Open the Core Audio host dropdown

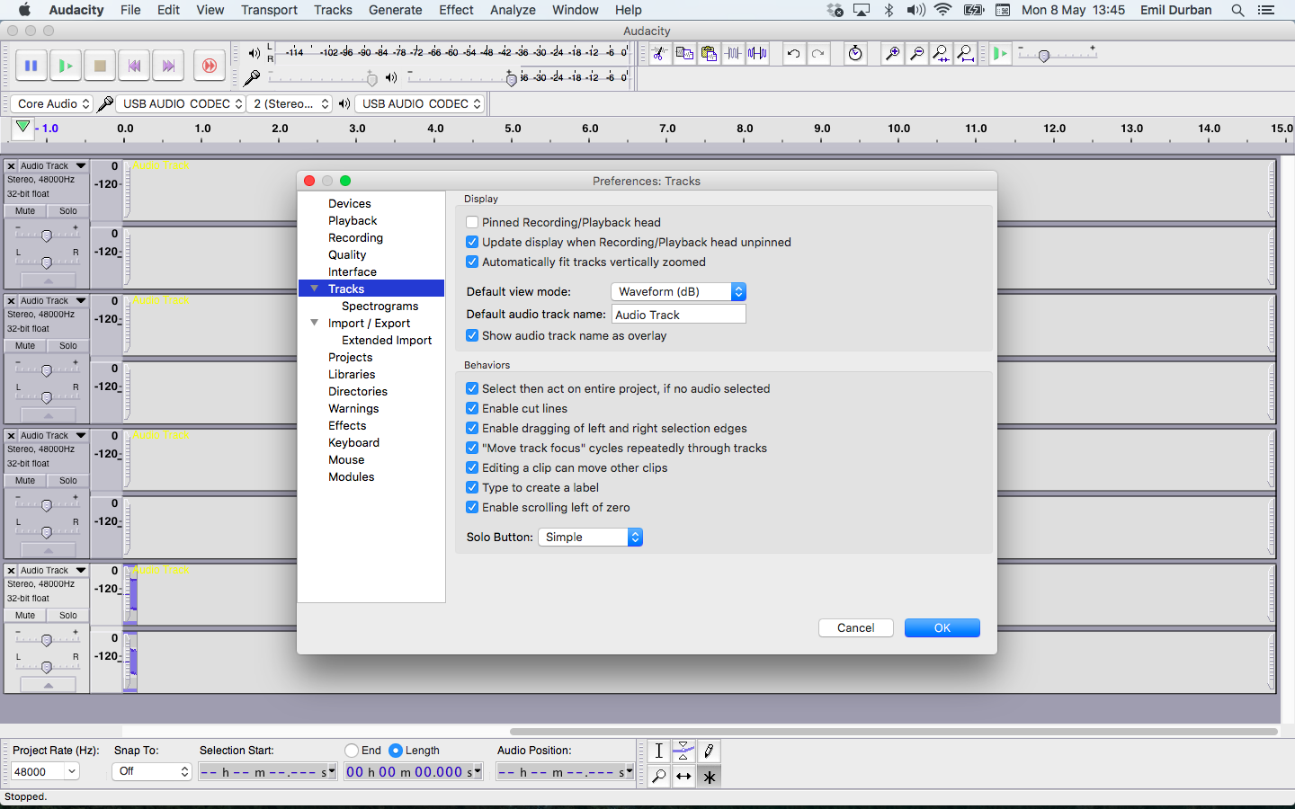[51, 103]
